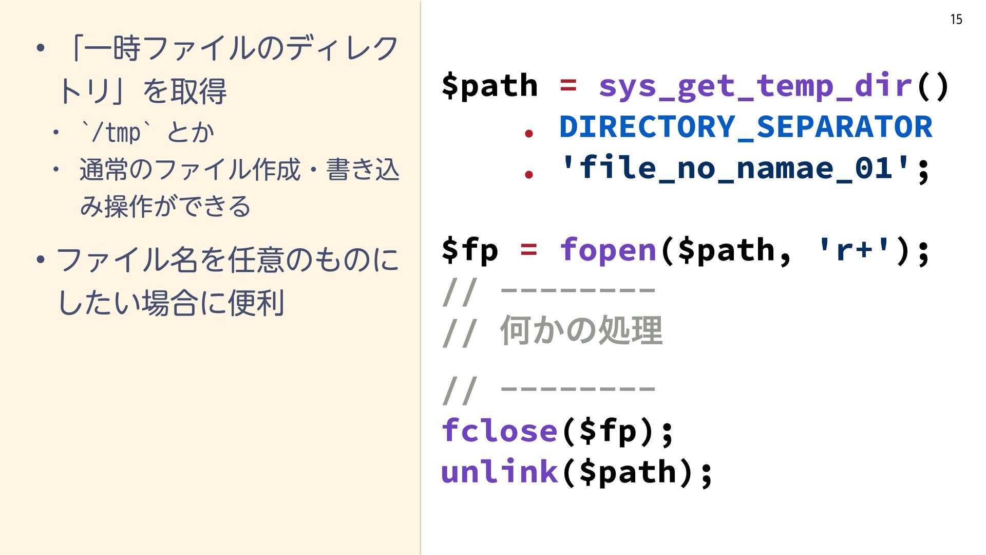Click the したい場合に便利 text line

(x=171, y=303)
